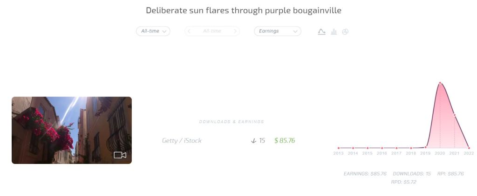Viewport: 477px width, 196px height.
Task: Select the 2019 data point
Action: point(425,148)
